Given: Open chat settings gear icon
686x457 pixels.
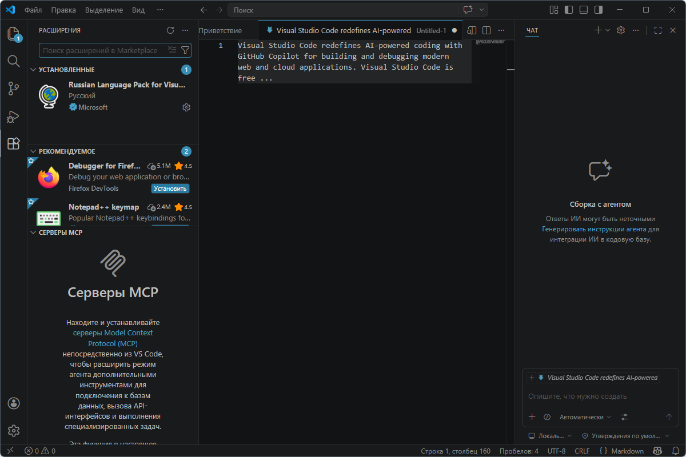Looking at the screenshot, I should (621, 30).
